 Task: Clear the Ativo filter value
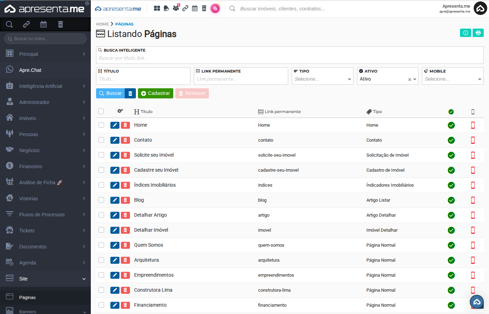pos(410,80)
